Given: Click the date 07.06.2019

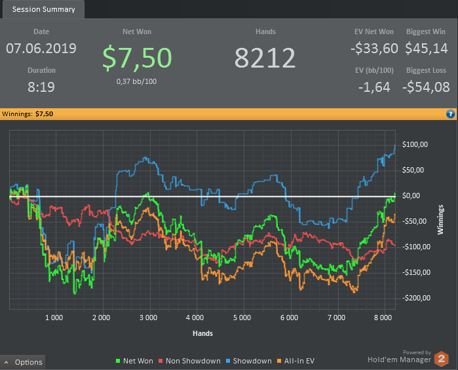Looking at the screenshot, I should tap(41, 49).
